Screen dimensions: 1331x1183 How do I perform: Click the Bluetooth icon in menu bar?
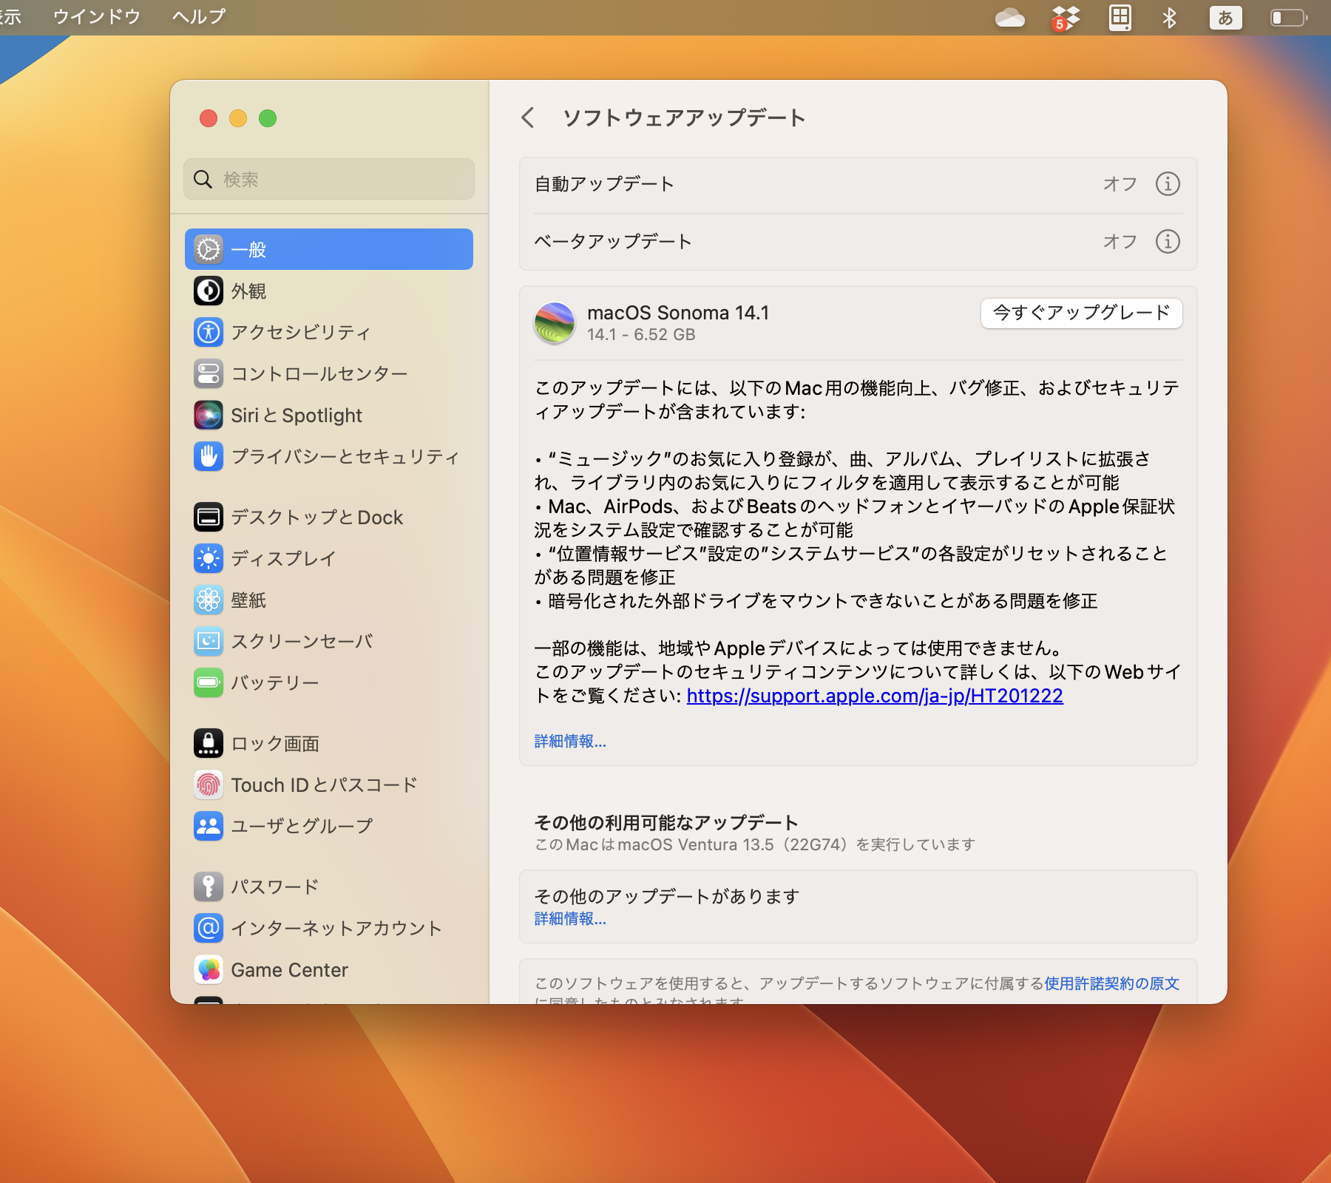coord(1170,18)
